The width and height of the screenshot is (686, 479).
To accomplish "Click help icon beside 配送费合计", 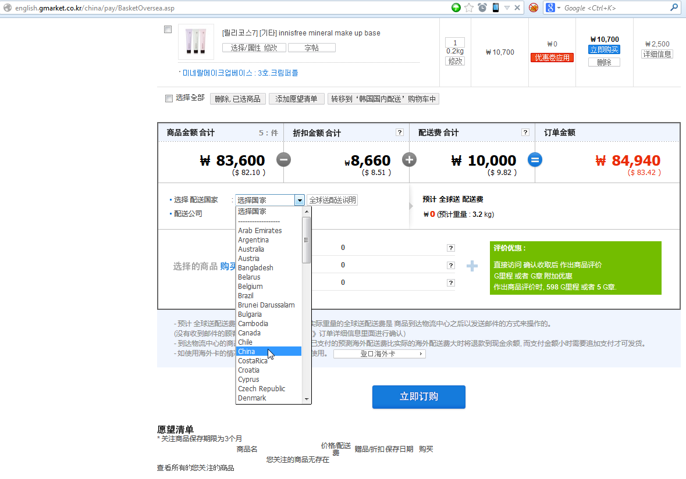I will tap(525, 132).
